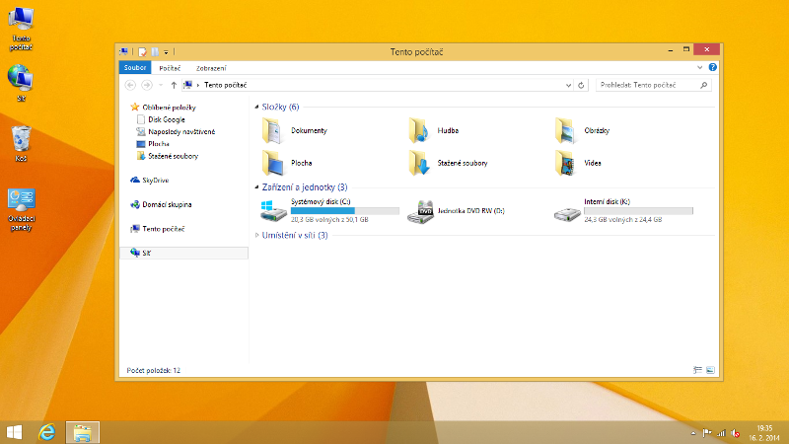Image resolution: width=789 pixels, height=444 pixels.
Task: Open the Hudba music folder
Action: 420,130
